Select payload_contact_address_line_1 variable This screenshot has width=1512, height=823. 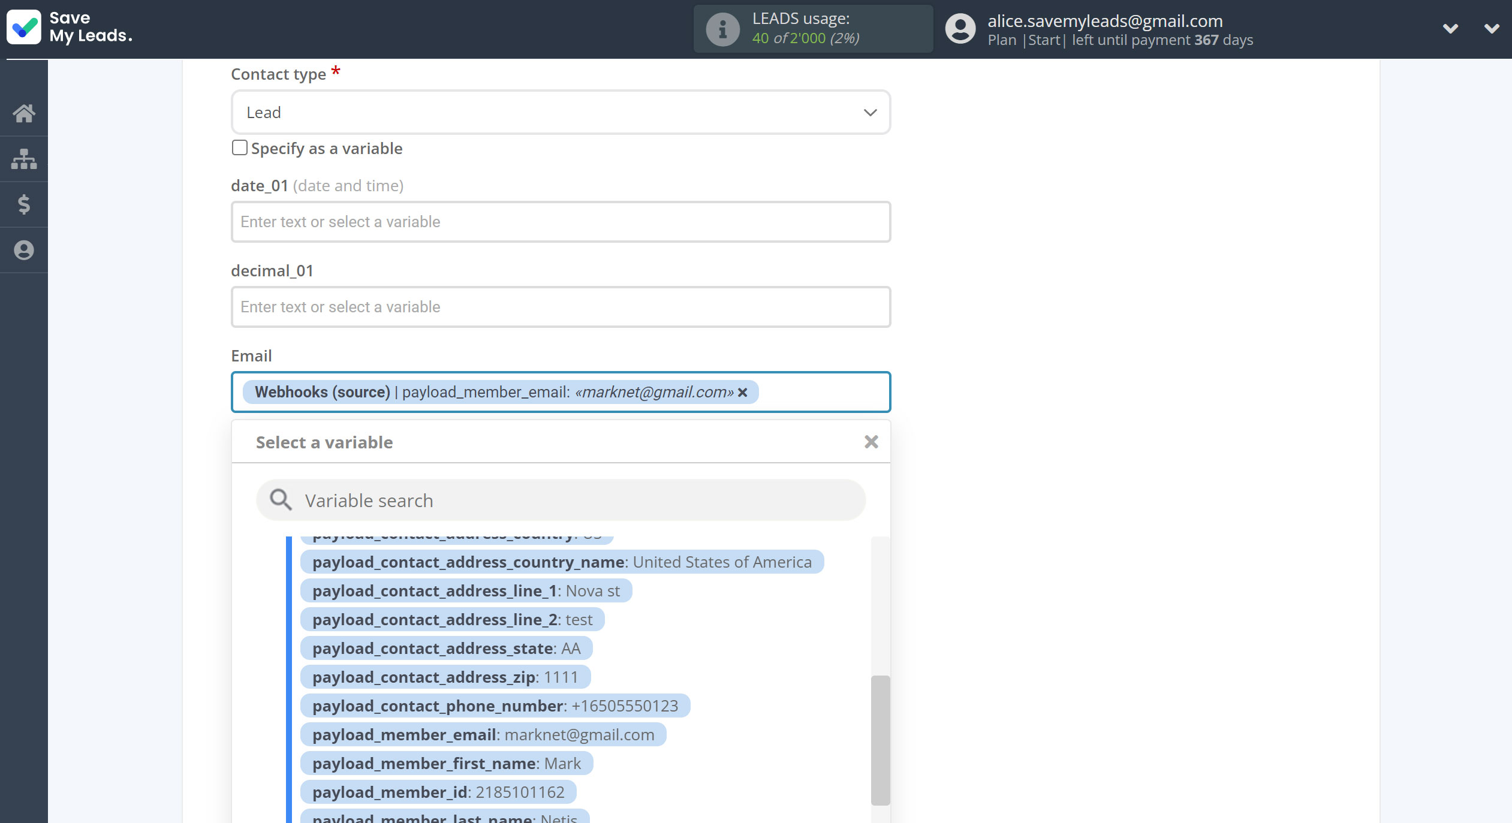click(x=466, y=590)
